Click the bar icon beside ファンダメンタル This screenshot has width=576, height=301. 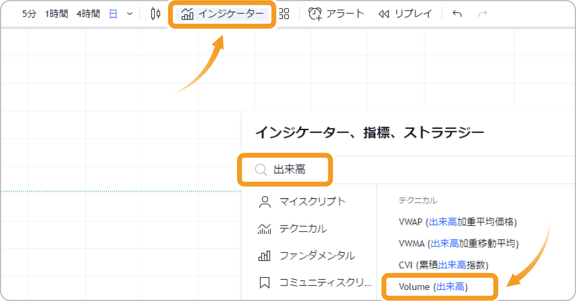pyautogui.click(x=264, y=256)
